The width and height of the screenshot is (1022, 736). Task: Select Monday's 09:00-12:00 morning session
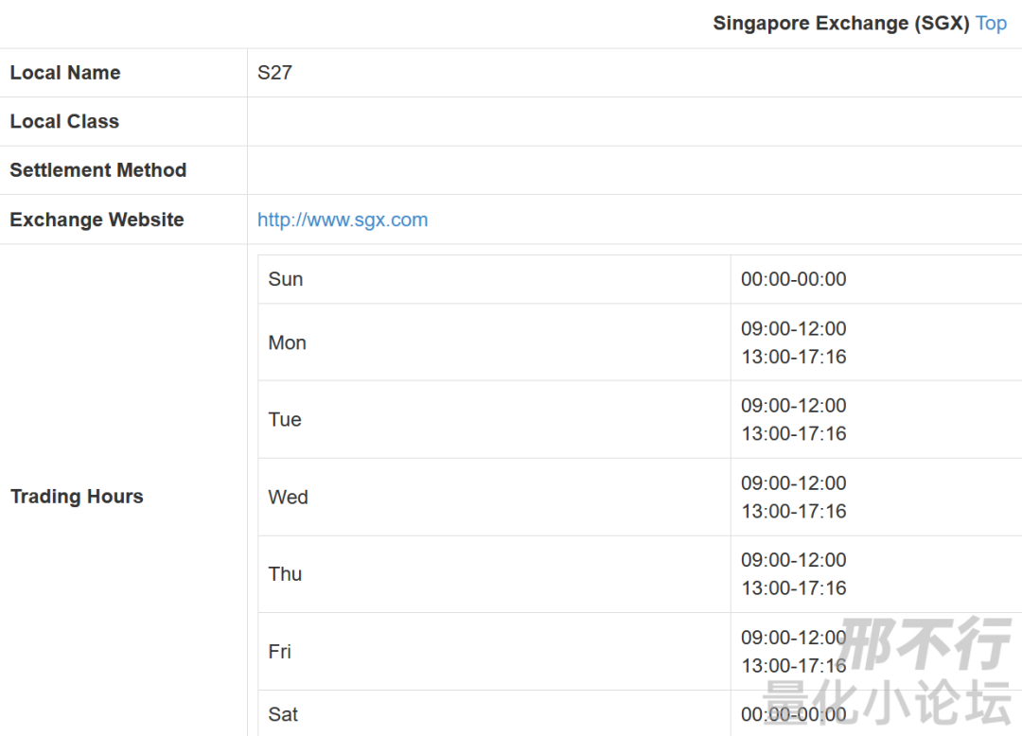click(793, 329)
